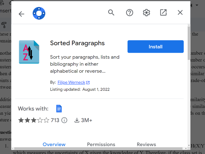Open the listing in a new window

point(164,13)
